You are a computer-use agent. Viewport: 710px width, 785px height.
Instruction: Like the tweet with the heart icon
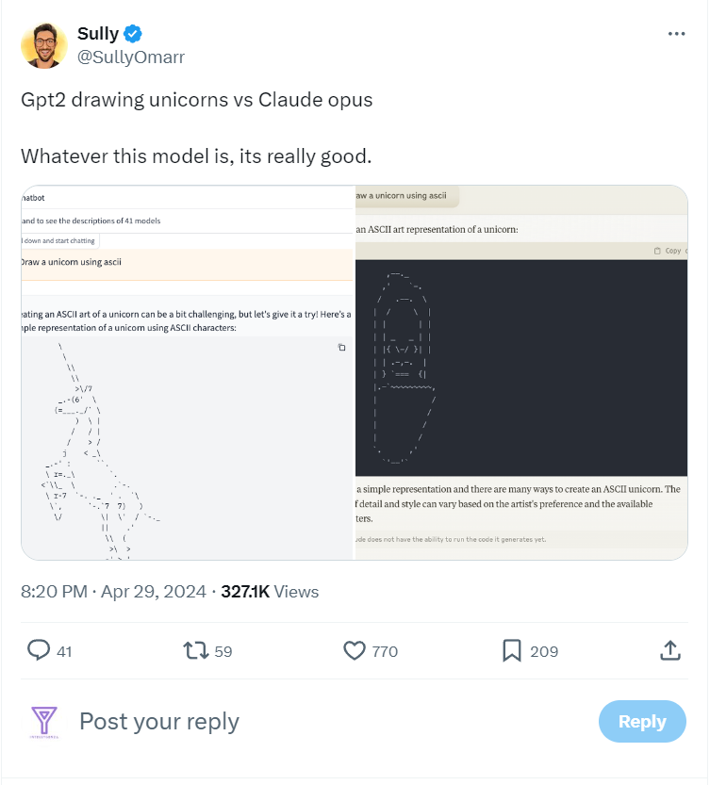coord(355,650)
